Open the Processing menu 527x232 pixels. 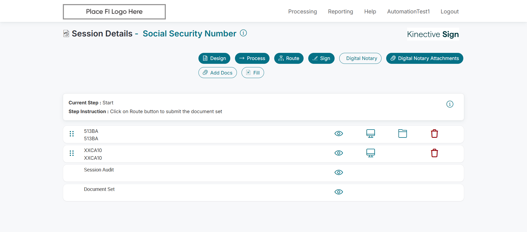pyautogui.click(x=302, y=12)
